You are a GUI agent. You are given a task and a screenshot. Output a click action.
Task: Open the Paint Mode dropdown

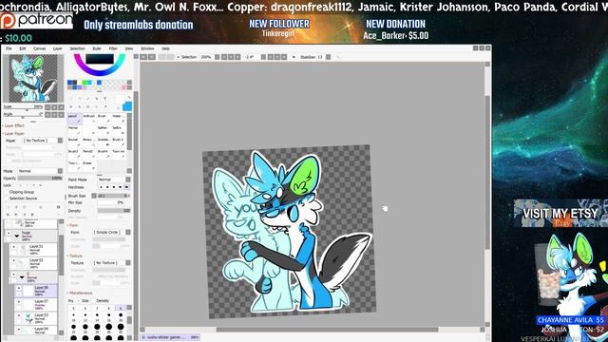point(114,180)
